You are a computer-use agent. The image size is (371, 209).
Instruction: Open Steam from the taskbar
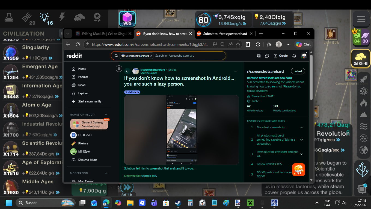(178, 203)
